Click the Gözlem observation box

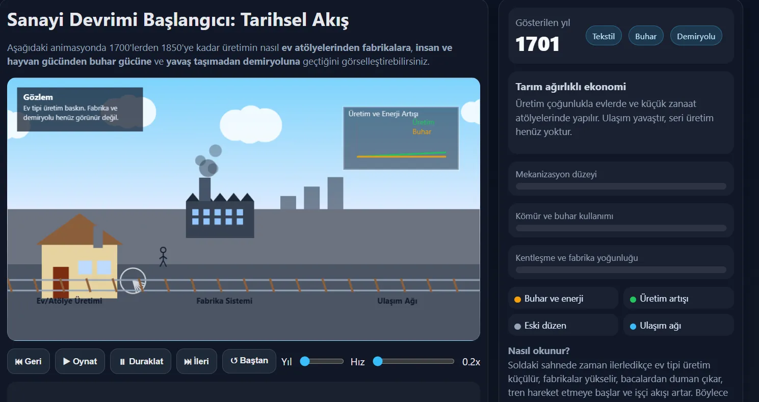pyautogui.click(x=80, y=110)
